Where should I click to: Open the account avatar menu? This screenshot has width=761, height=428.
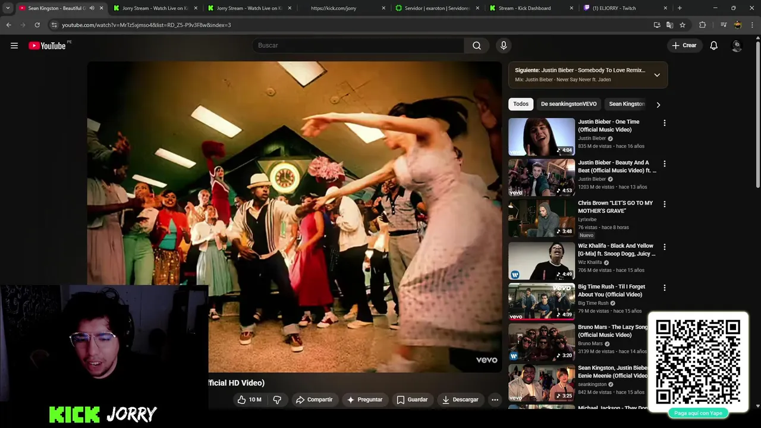coord(737,45)
